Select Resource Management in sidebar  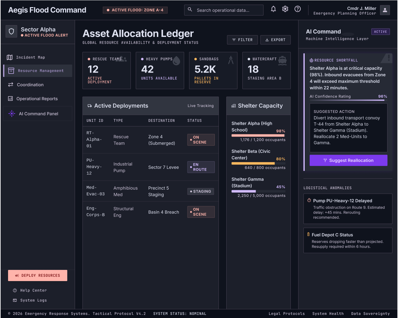tap(38, 71)
